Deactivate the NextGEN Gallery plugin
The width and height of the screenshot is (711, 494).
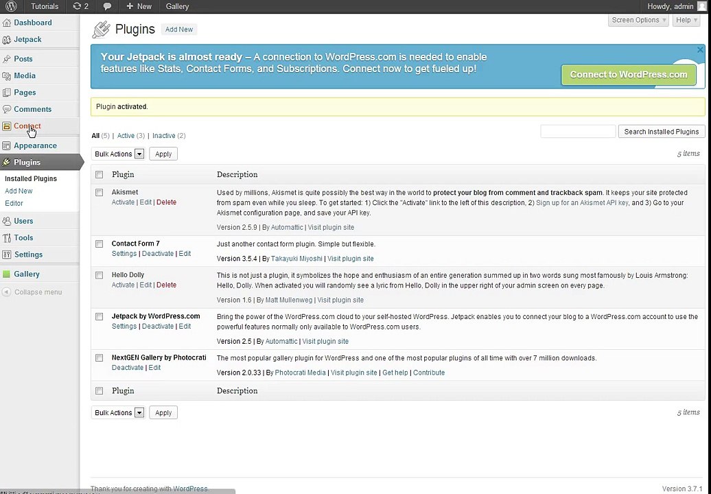(x=128, y=368)
